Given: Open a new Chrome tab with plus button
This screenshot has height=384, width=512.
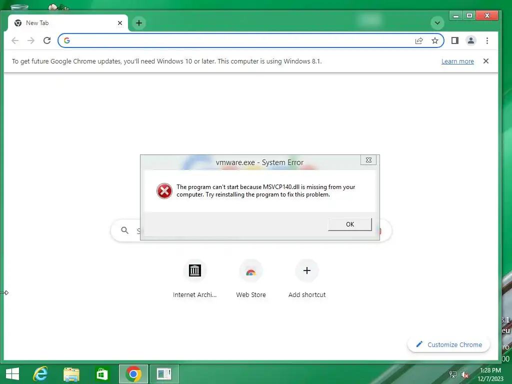Looking at the screenshot, I should (139, 23).
